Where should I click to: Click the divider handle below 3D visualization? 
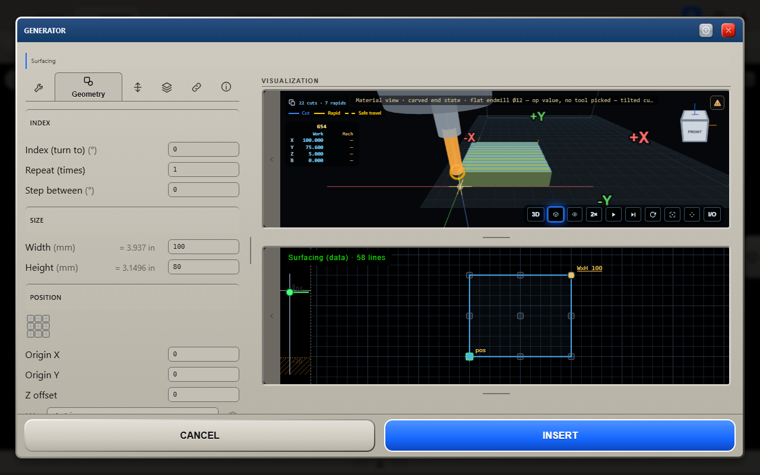pos(496,237)
